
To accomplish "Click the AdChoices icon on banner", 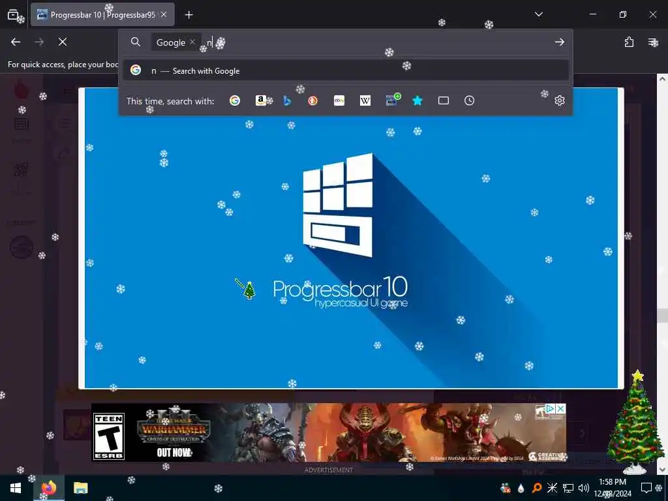I will pyautogui.click(x=549, y=408).
